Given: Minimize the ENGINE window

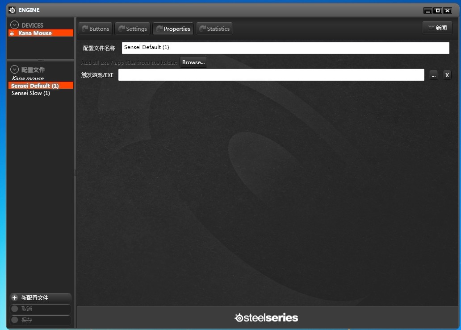Looking at the screenshot, I should (x=428, y=11).
